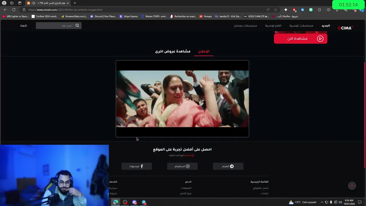Open the browser extensions puzzle icon
The image size is (366, 206).
[x=319, y=10]
